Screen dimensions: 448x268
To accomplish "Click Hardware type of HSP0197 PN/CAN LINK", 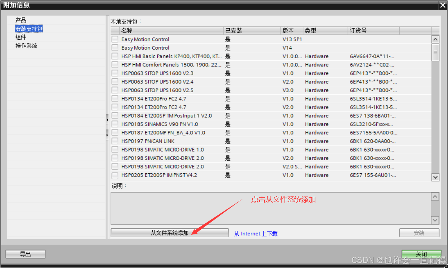I will (317, 141).
